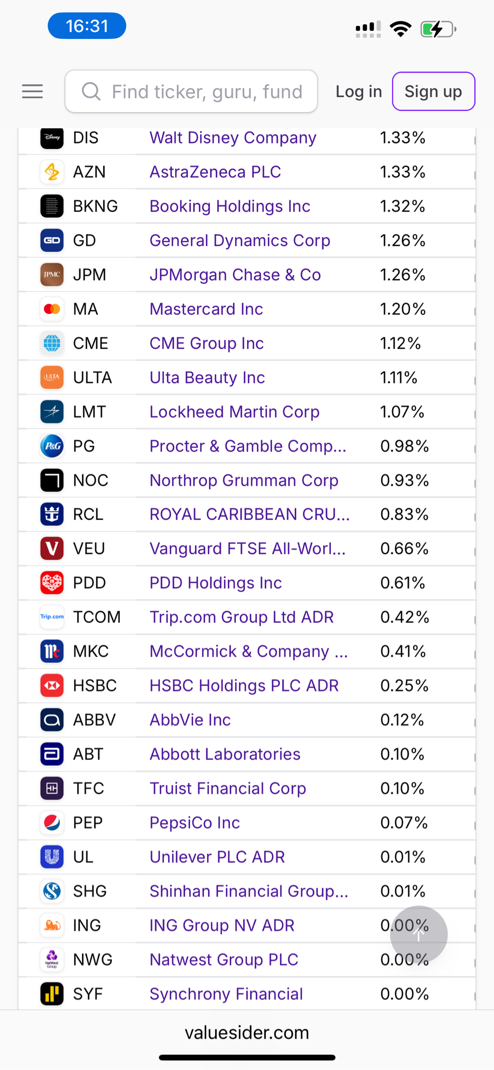Open Northrop Grumman Corp link
Viewport: 494px width, 1070px height.
(x=244, y=480)
